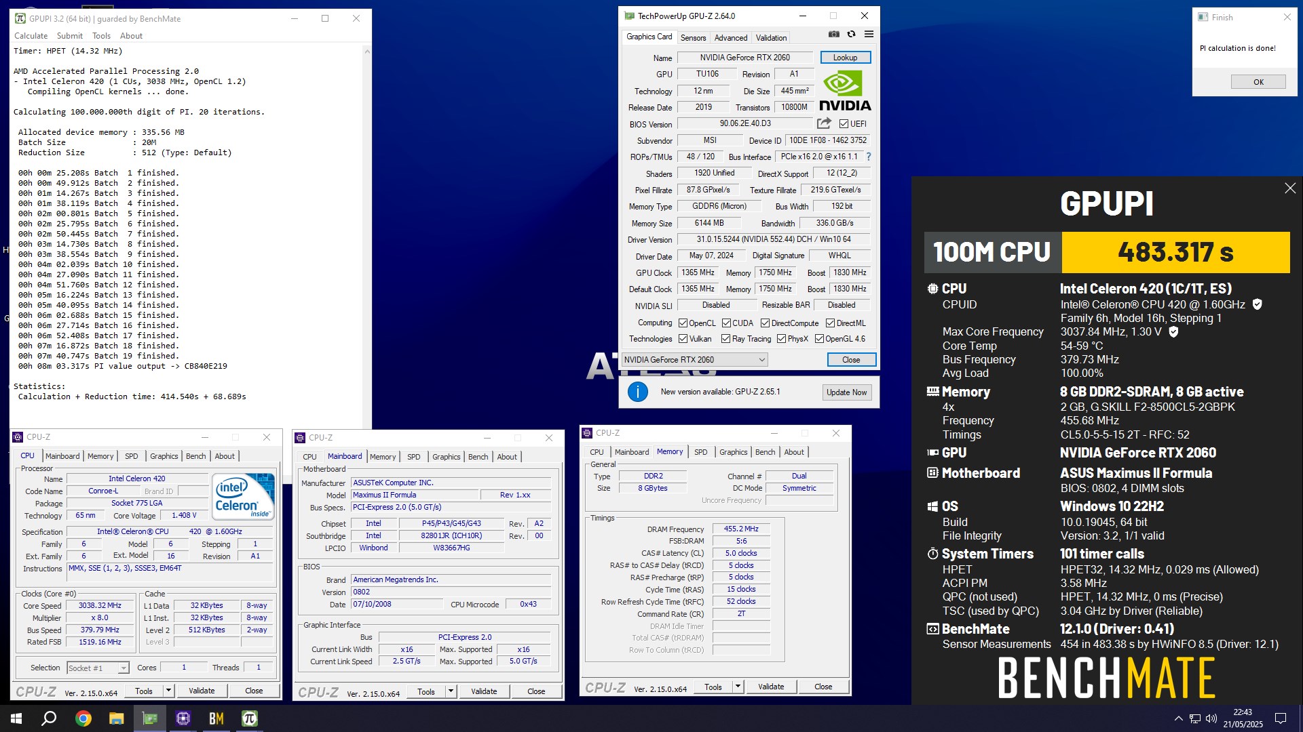Open the Calculate menu in GPUPI

coord(31,36)
